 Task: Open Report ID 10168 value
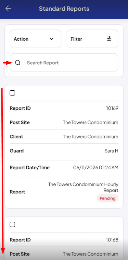click(x=112, y=240)
